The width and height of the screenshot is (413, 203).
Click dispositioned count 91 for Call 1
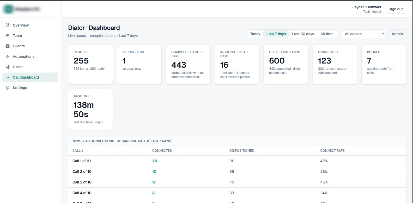(231, 161)
